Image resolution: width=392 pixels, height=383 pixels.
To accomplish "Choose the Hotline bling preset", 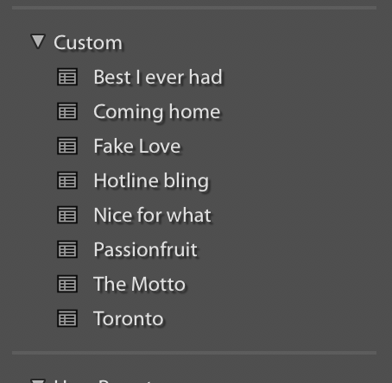I will point(151,181).
